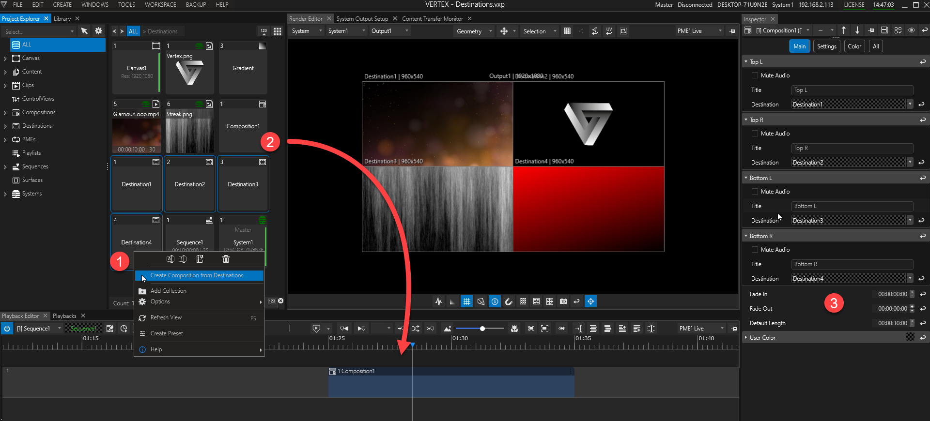Choose Create Composition from Destinations

pos(197,276)
